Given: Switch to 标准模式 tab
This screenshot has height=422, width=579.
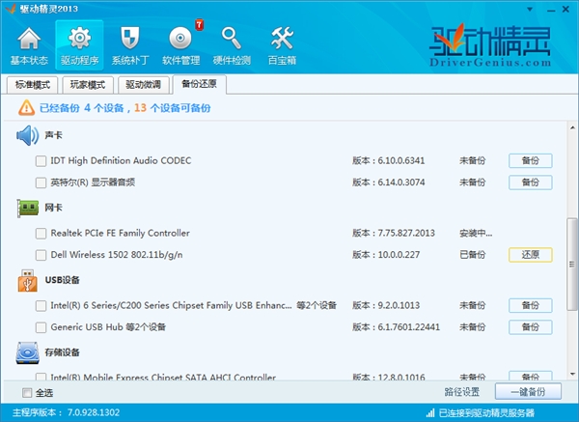Looking at the screenshot, I should pyautogui.click(x=33, y=85).
